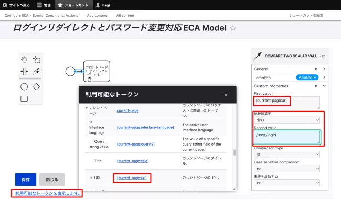Click the favorite star next to title
The image size is (341, 199).
[233, 28]
